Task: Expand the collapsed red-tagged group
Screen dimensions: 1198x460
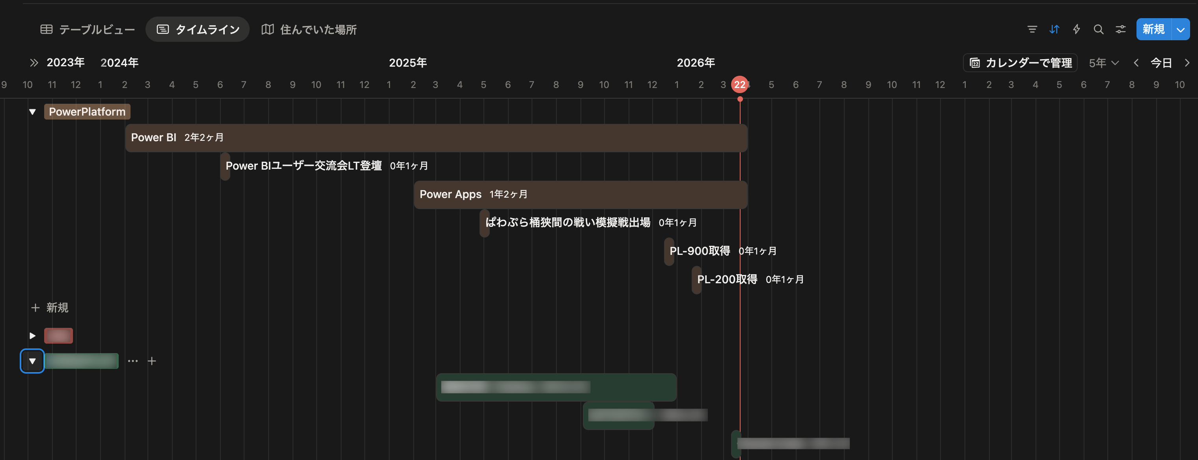Action: coord(33,335)
